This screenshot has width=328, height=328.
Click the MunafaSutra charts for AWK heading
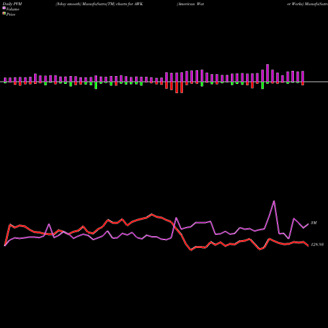pos(99,4)
